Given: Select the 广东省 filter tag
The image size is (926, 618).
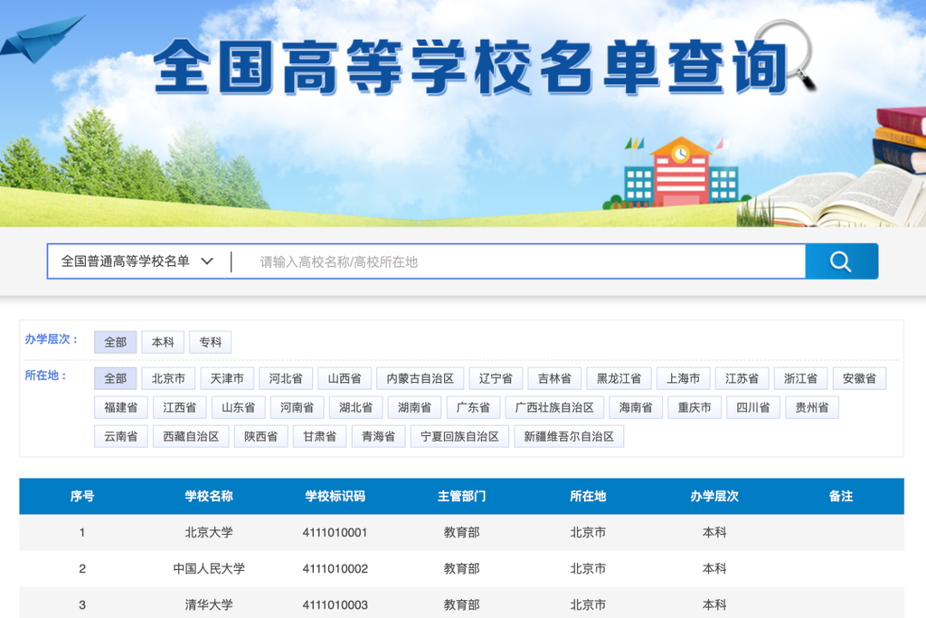Looking at the screenshot, I should pyautogui.click(x=473, y=407).
